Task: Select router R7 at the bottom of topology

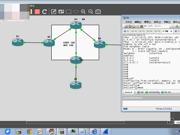Action: pyautogui.click(x=76, y=85)
